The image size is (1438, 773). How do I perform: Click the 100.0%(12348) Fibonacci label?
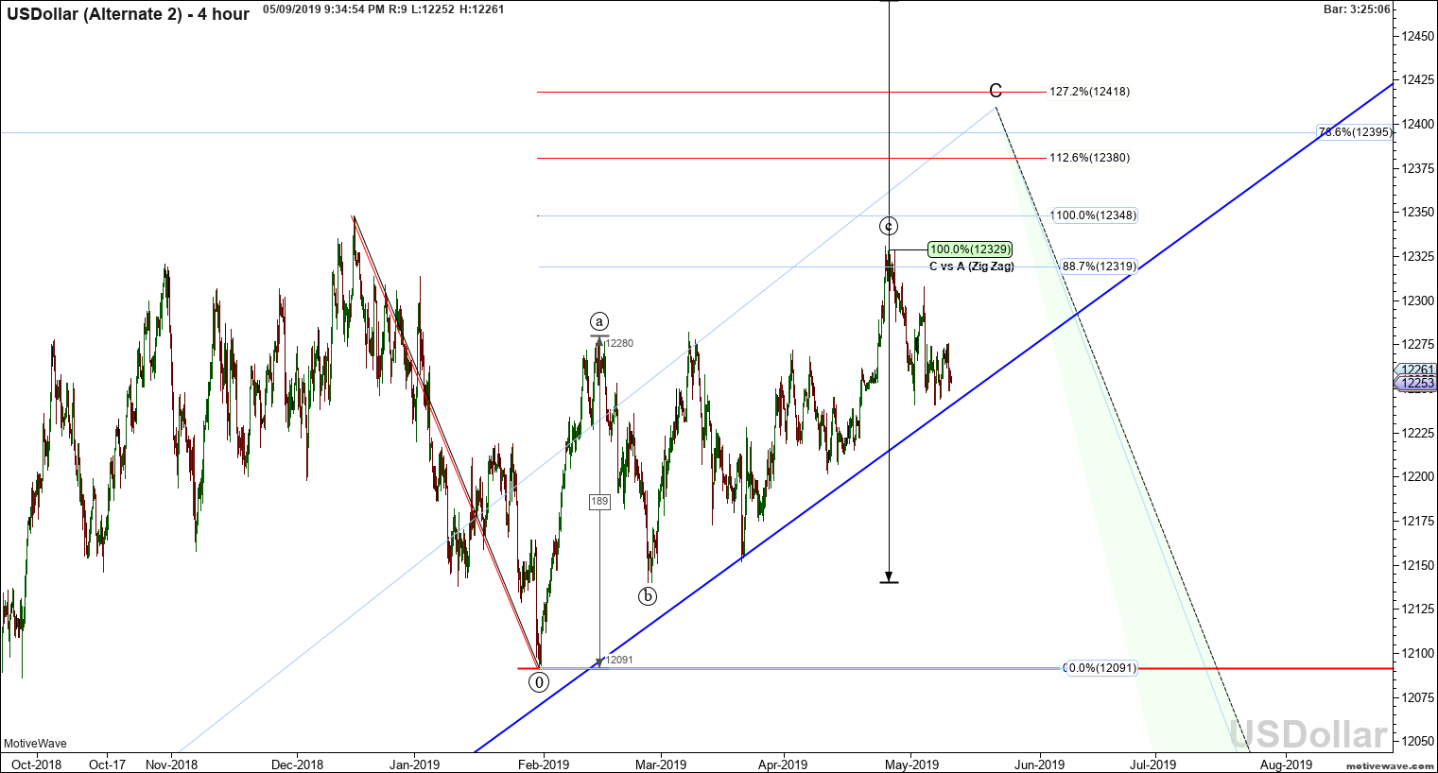coord(1095,215)
